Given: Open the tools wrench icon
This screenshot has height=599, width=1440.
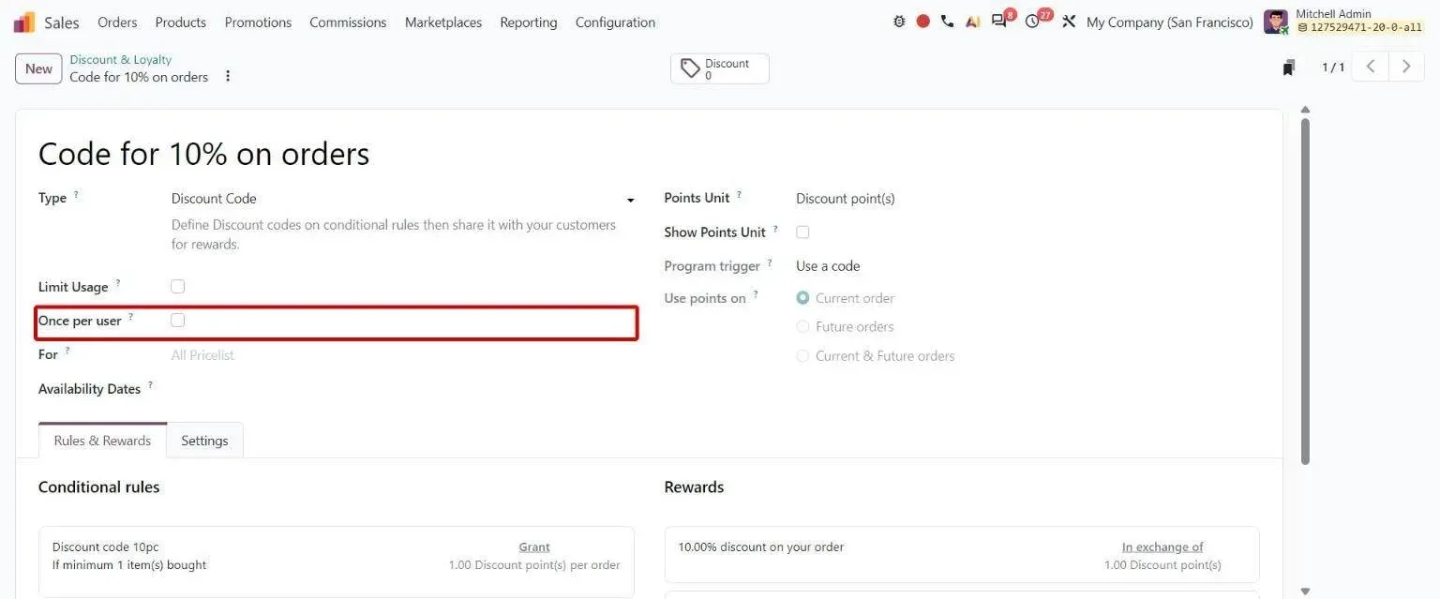Looking at the screenshot, I should 1069,22.
